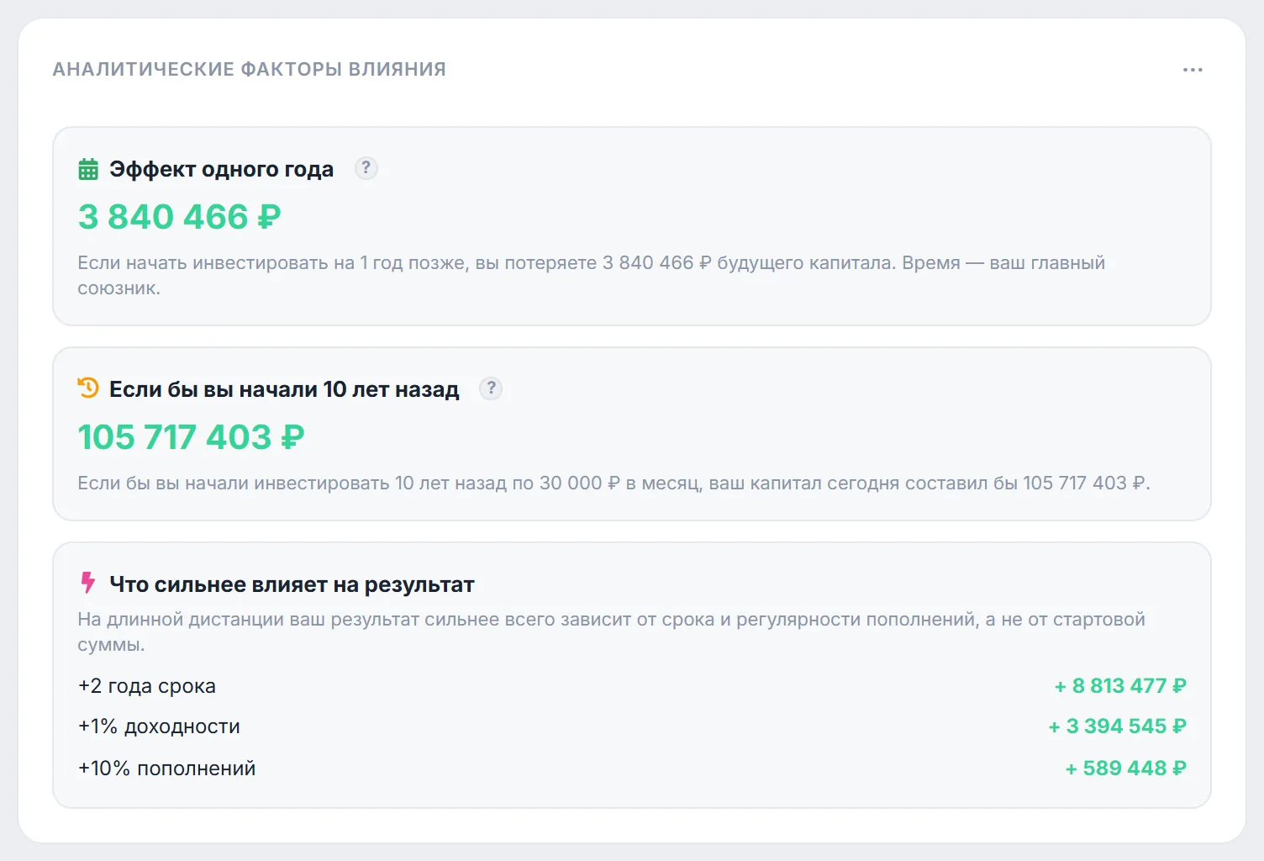Click the green calendar icon

(88, 170)
